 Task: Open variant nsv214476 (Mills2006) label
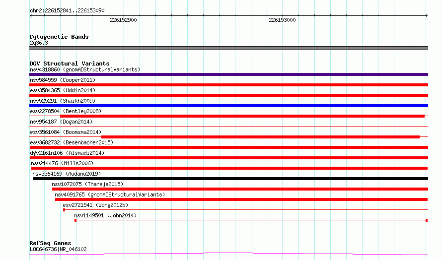(x=62, y=163)
